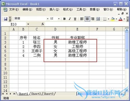
Task: Expand standard toolbar options chevron
Action: click(10, 19)
